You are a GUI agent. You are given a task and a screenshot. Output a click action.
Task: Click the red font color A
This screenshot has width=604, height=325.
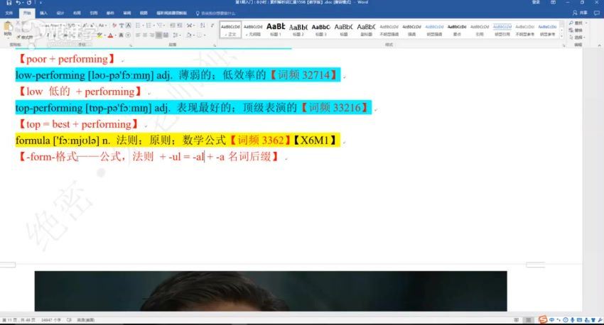pyautogui.click(x=110, y=35)
